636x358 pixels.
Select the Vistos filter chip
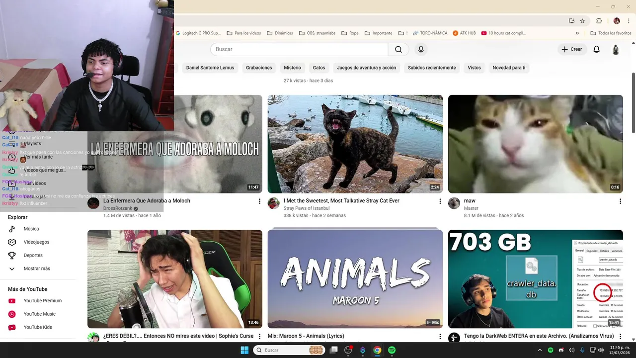coord(474,68)
